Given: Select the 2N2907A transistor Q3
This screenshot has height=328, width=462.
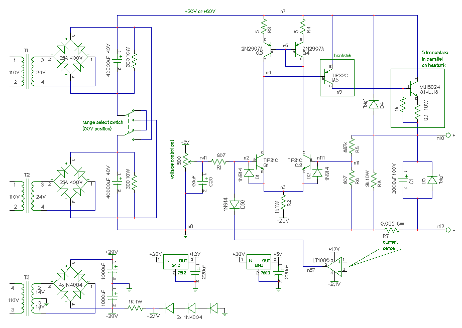Looking at the screenshot, I should tap(268, 50).
